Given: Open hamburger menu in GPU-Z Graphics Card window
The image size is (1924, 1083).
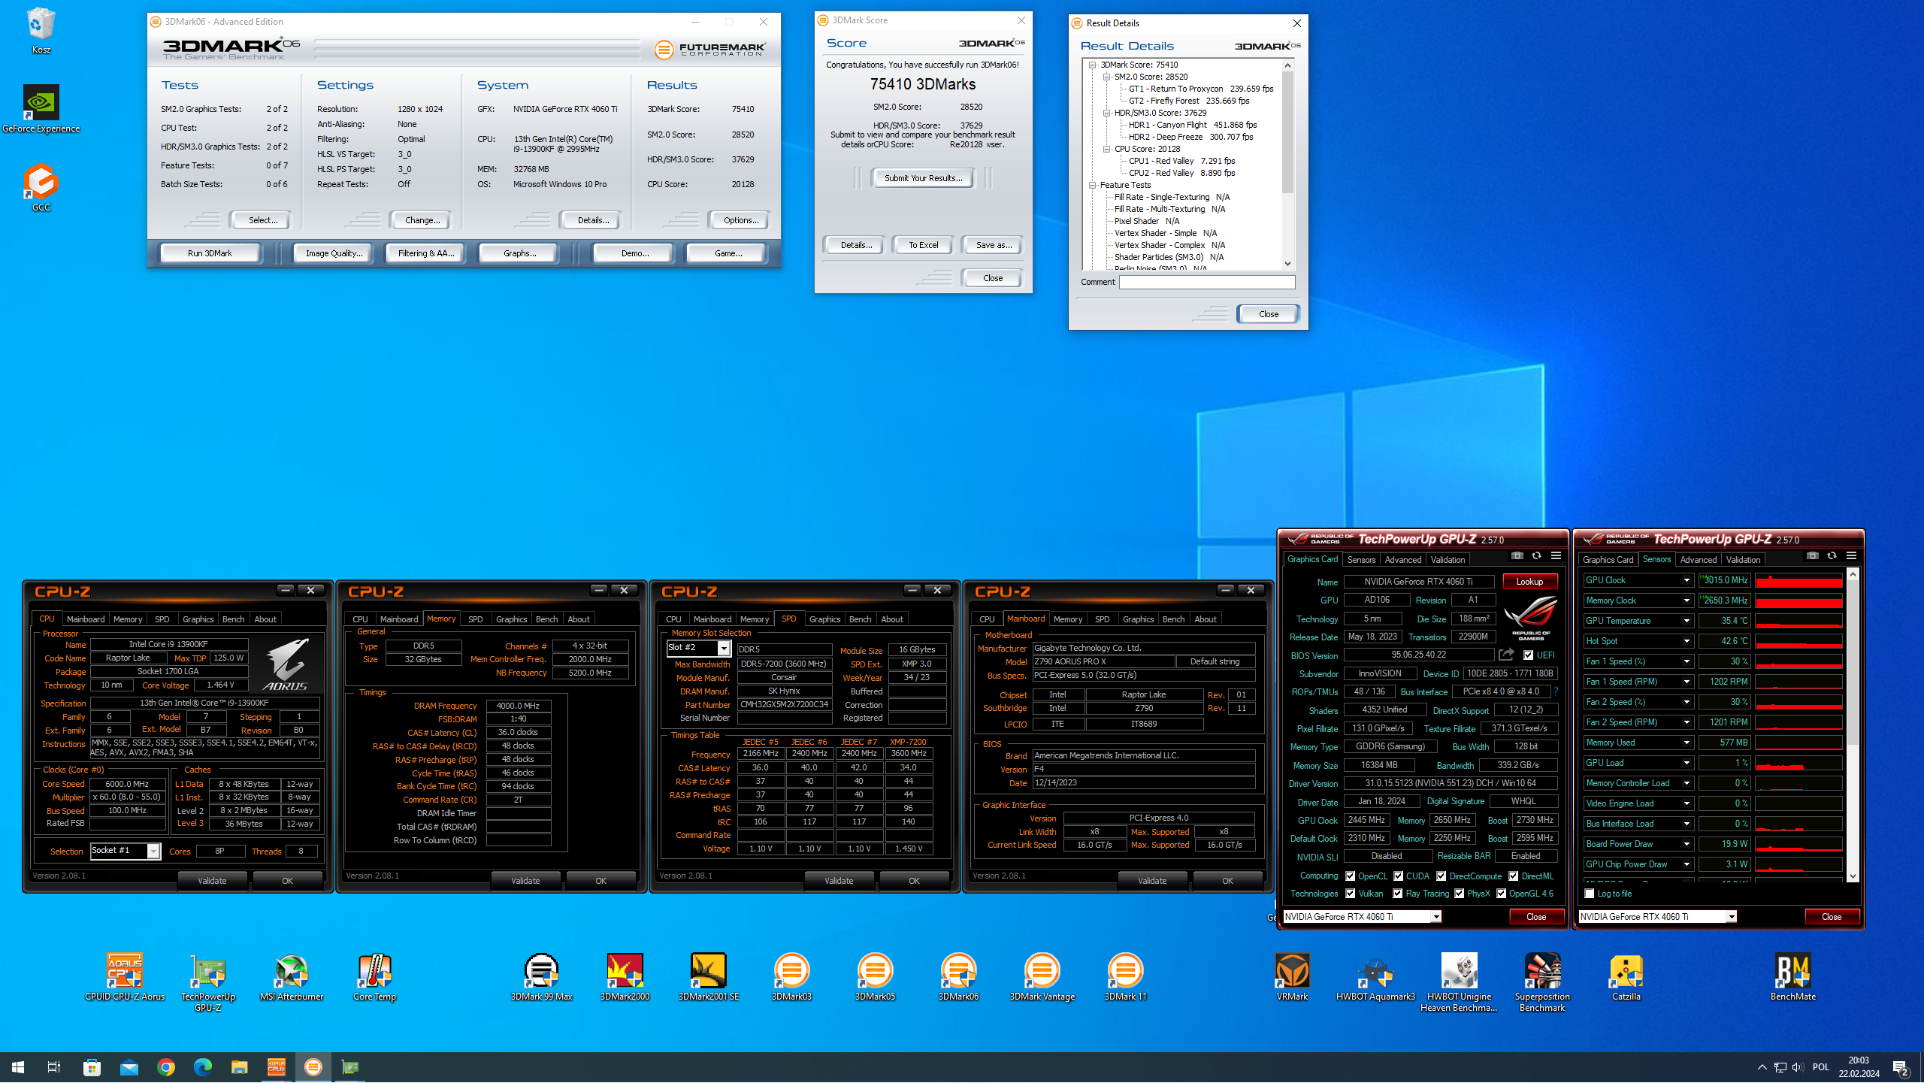Looking at the screenshot, I should [x=1556, y=556].
